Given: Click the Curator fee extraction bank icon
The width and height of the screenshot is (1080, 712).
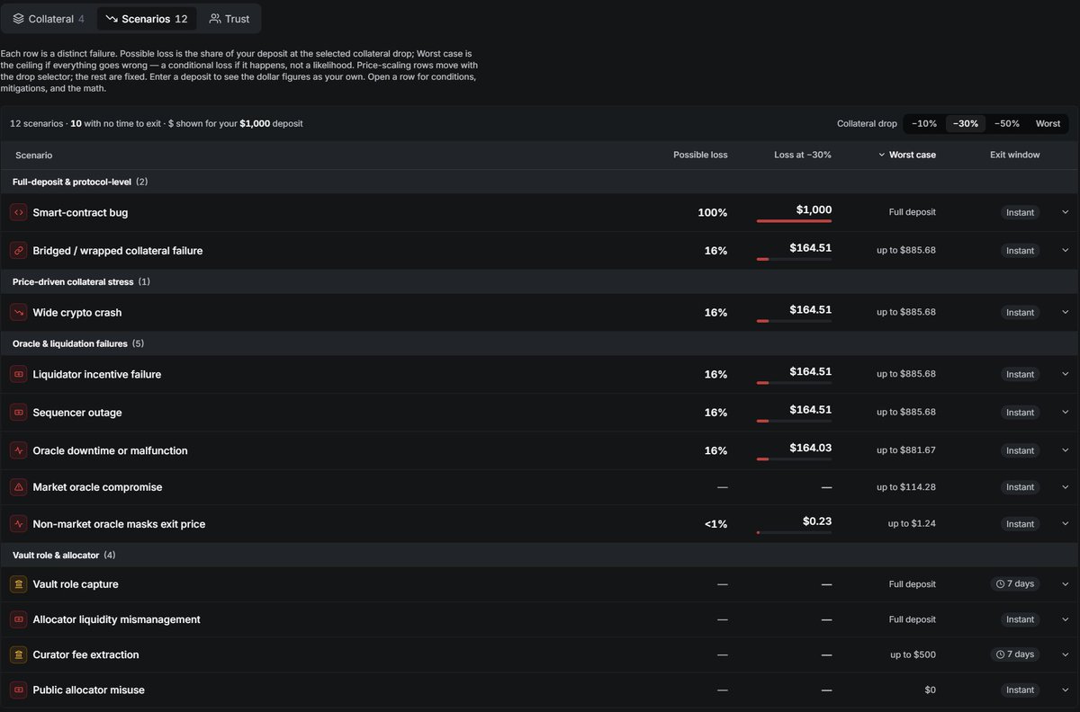Looking at the screenshot, I should tap(18, 654).
